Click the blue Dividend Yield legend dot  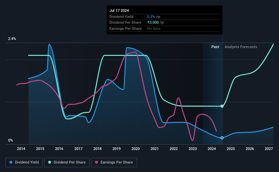(x=11, y=162)
